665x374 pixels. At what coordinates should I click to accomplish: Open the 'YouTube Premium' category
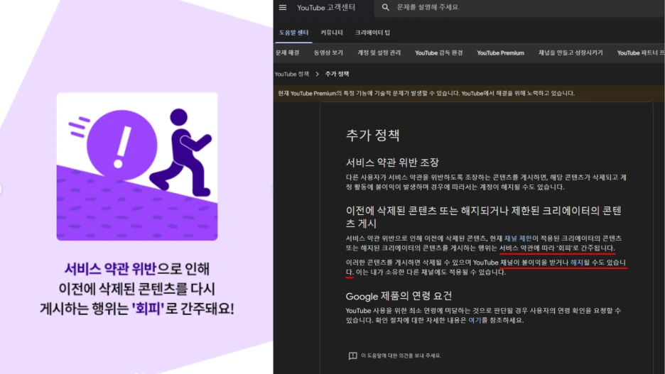(500, 53)
